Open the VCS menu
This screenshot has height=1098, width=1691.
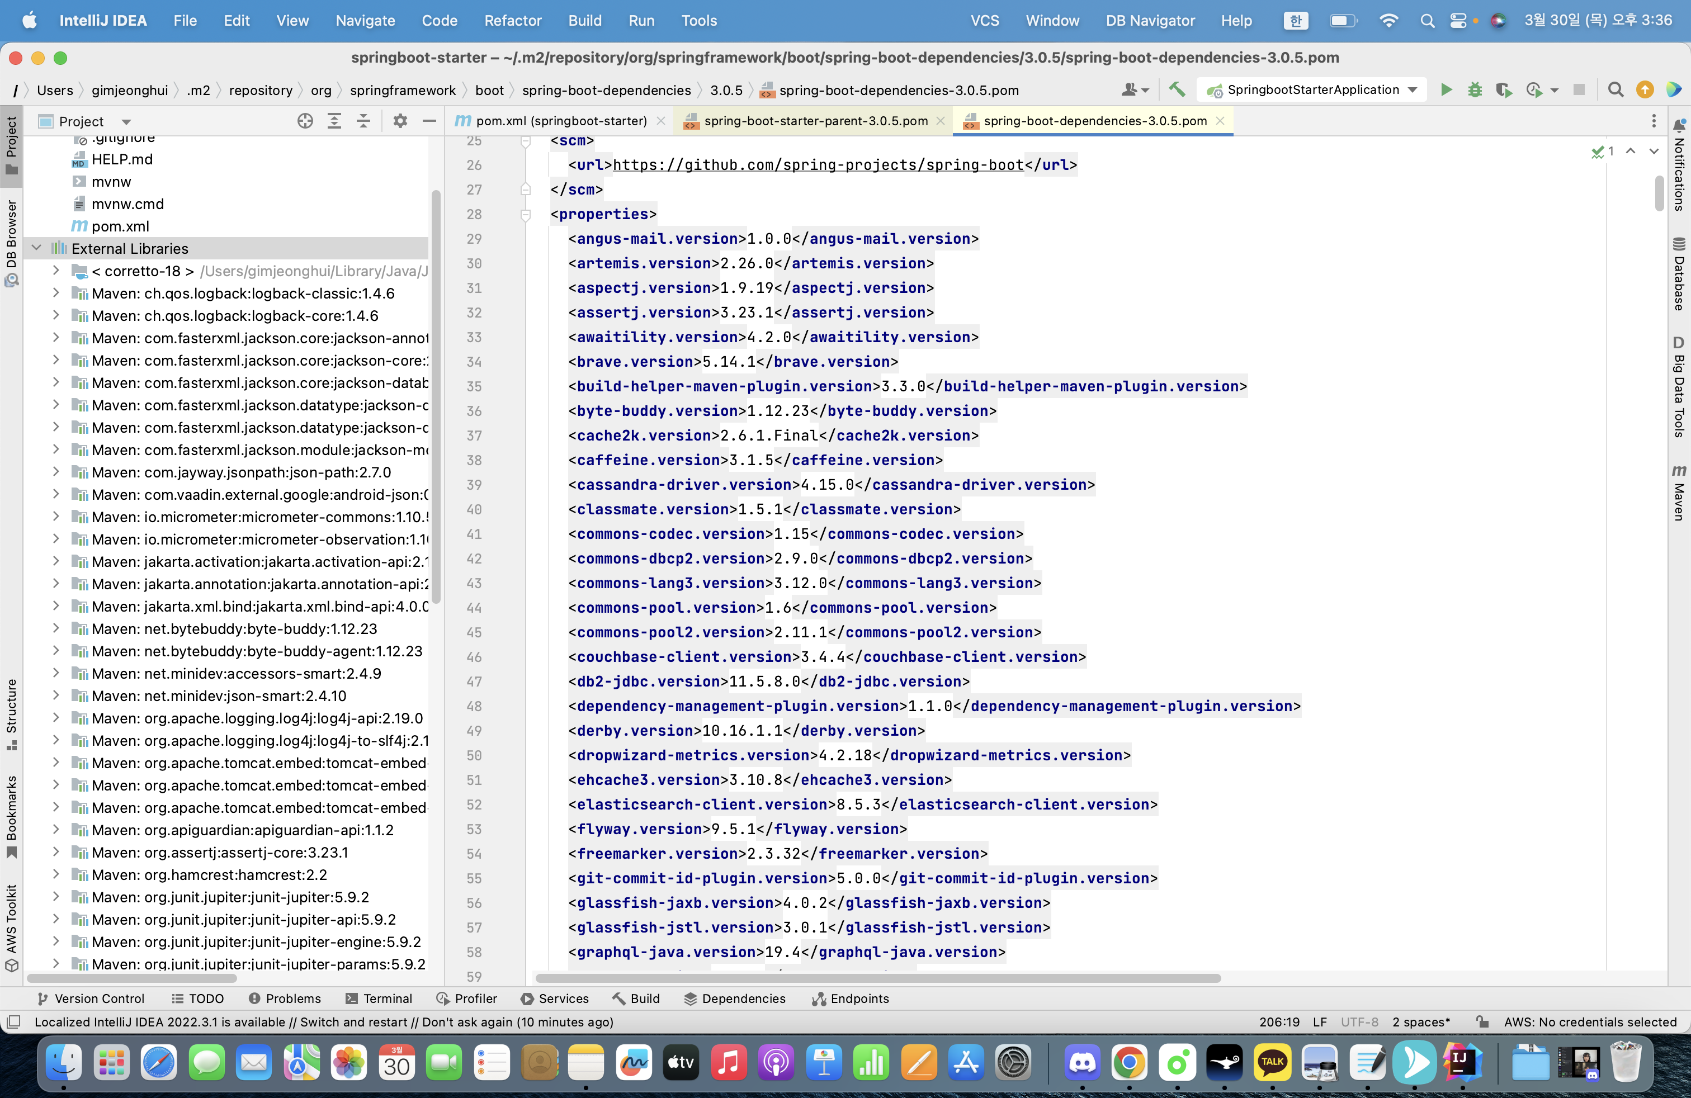985,21
